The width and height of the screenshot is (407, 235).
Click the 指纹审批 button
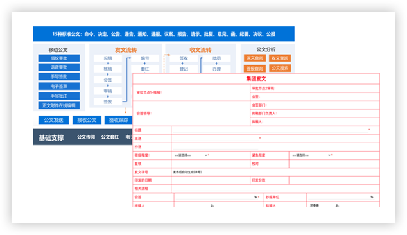point(59,58)
